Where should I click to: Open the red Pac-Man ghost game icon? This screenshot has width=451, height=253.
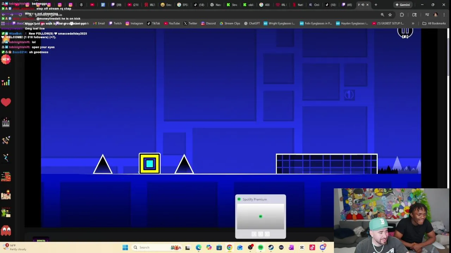(x=6, y=231)
